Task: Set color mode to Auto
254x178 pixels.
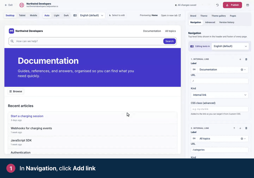Action: click(47, 15)
